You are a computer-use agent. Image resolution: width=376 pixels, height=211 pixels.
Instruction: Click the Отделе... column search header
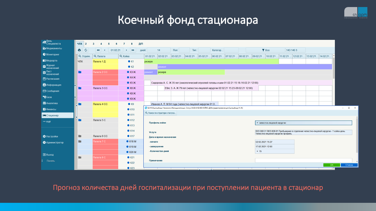click(x=85, y=56)
